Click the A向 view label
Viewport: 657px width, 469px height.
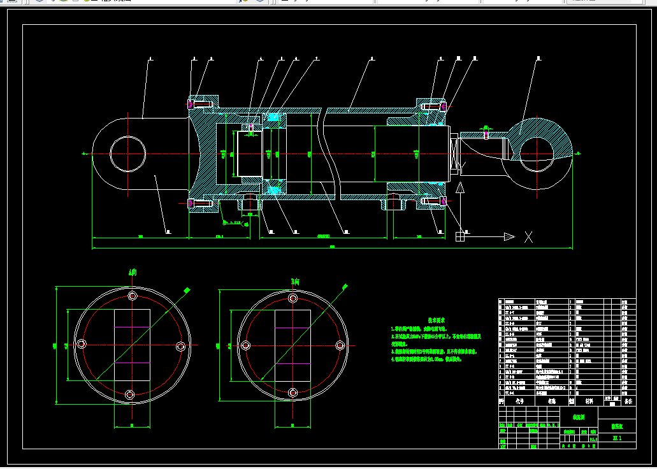click(x=133, y=273)
